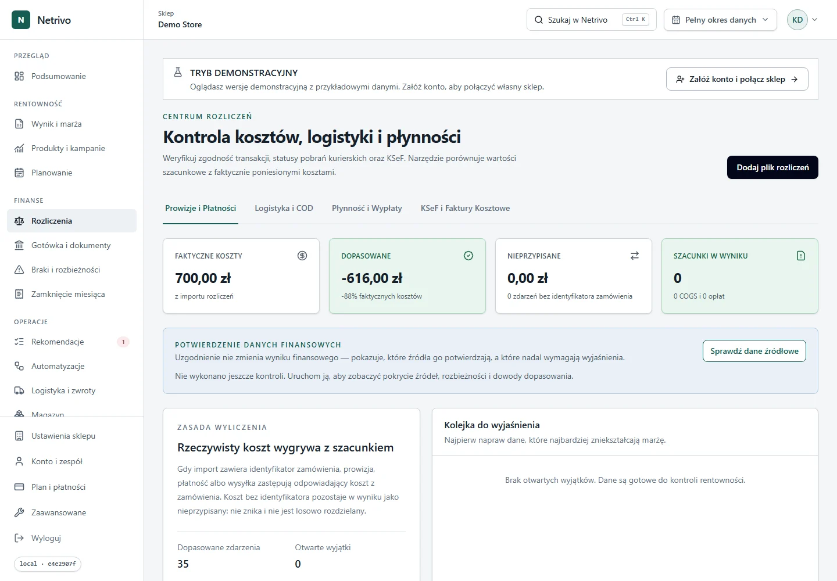
Task: Open Podsumowanie dashboard icon
Action: tap(19, 76)
